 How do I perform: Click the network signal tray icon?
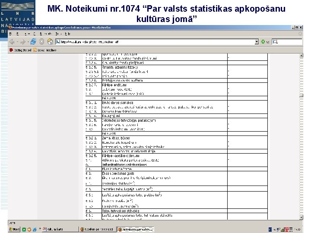point(282,230)
